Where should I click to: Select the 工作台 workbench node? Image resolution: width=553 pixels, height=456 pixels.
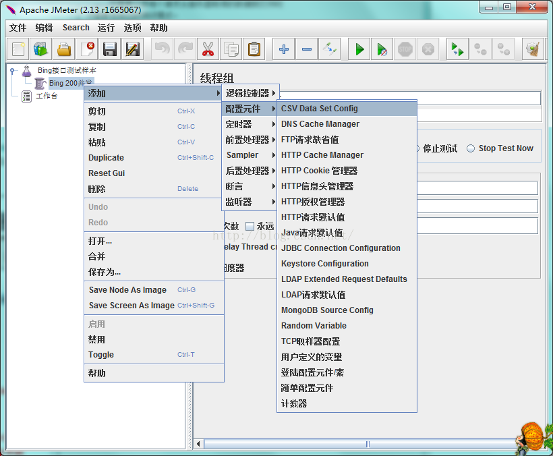point(47,96)
